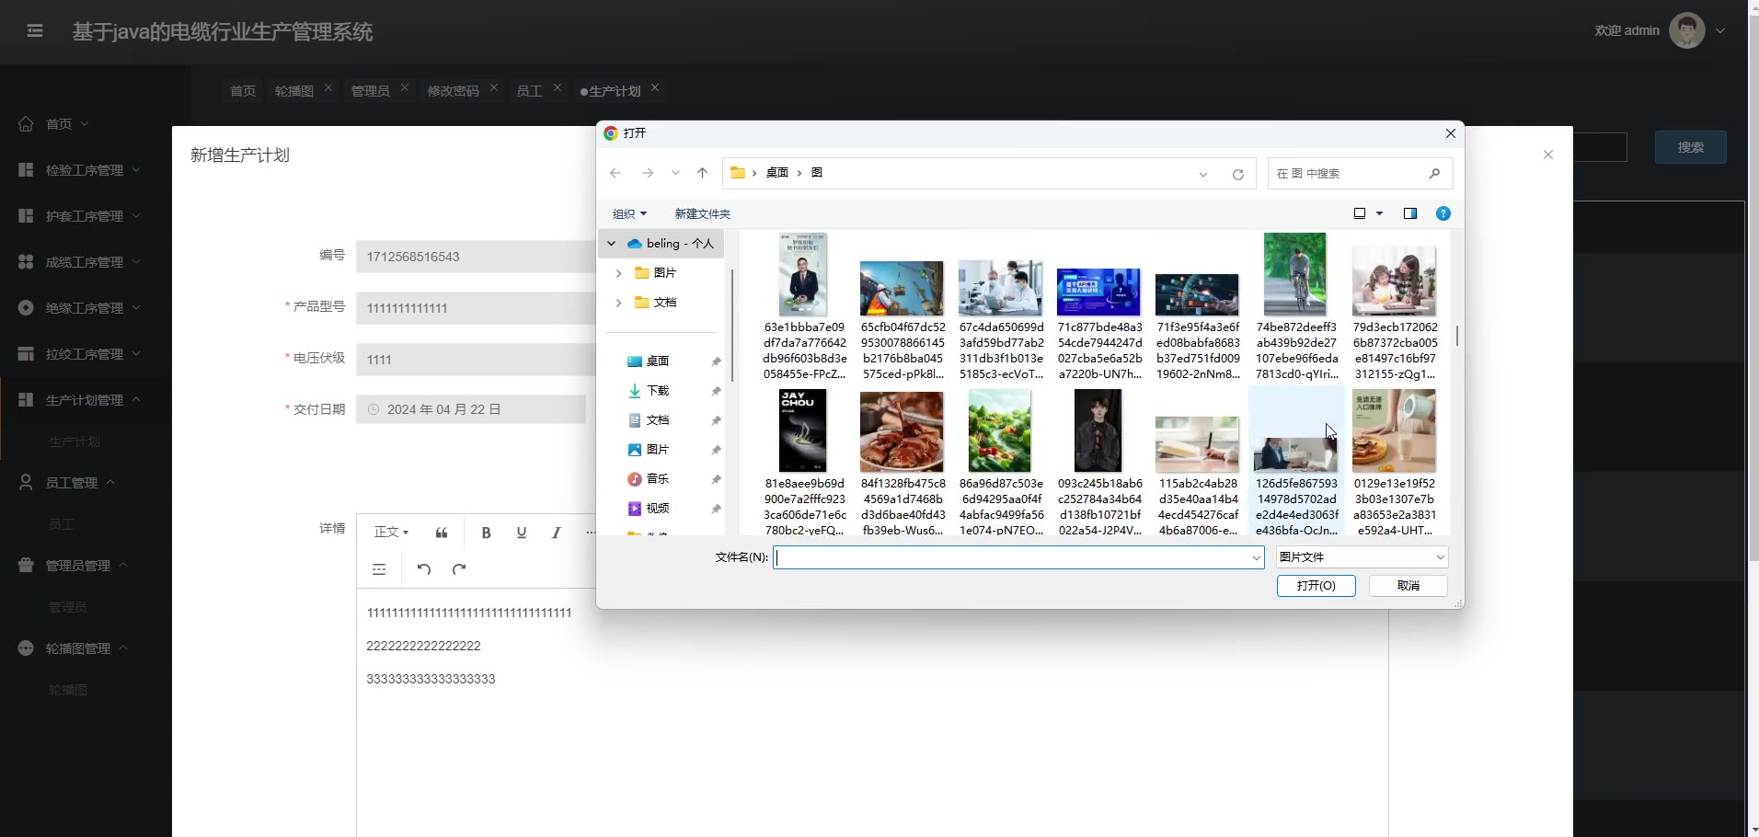Apply underline formatting in editor
This screenshot has width=1759, height=837.
point(522,533)
